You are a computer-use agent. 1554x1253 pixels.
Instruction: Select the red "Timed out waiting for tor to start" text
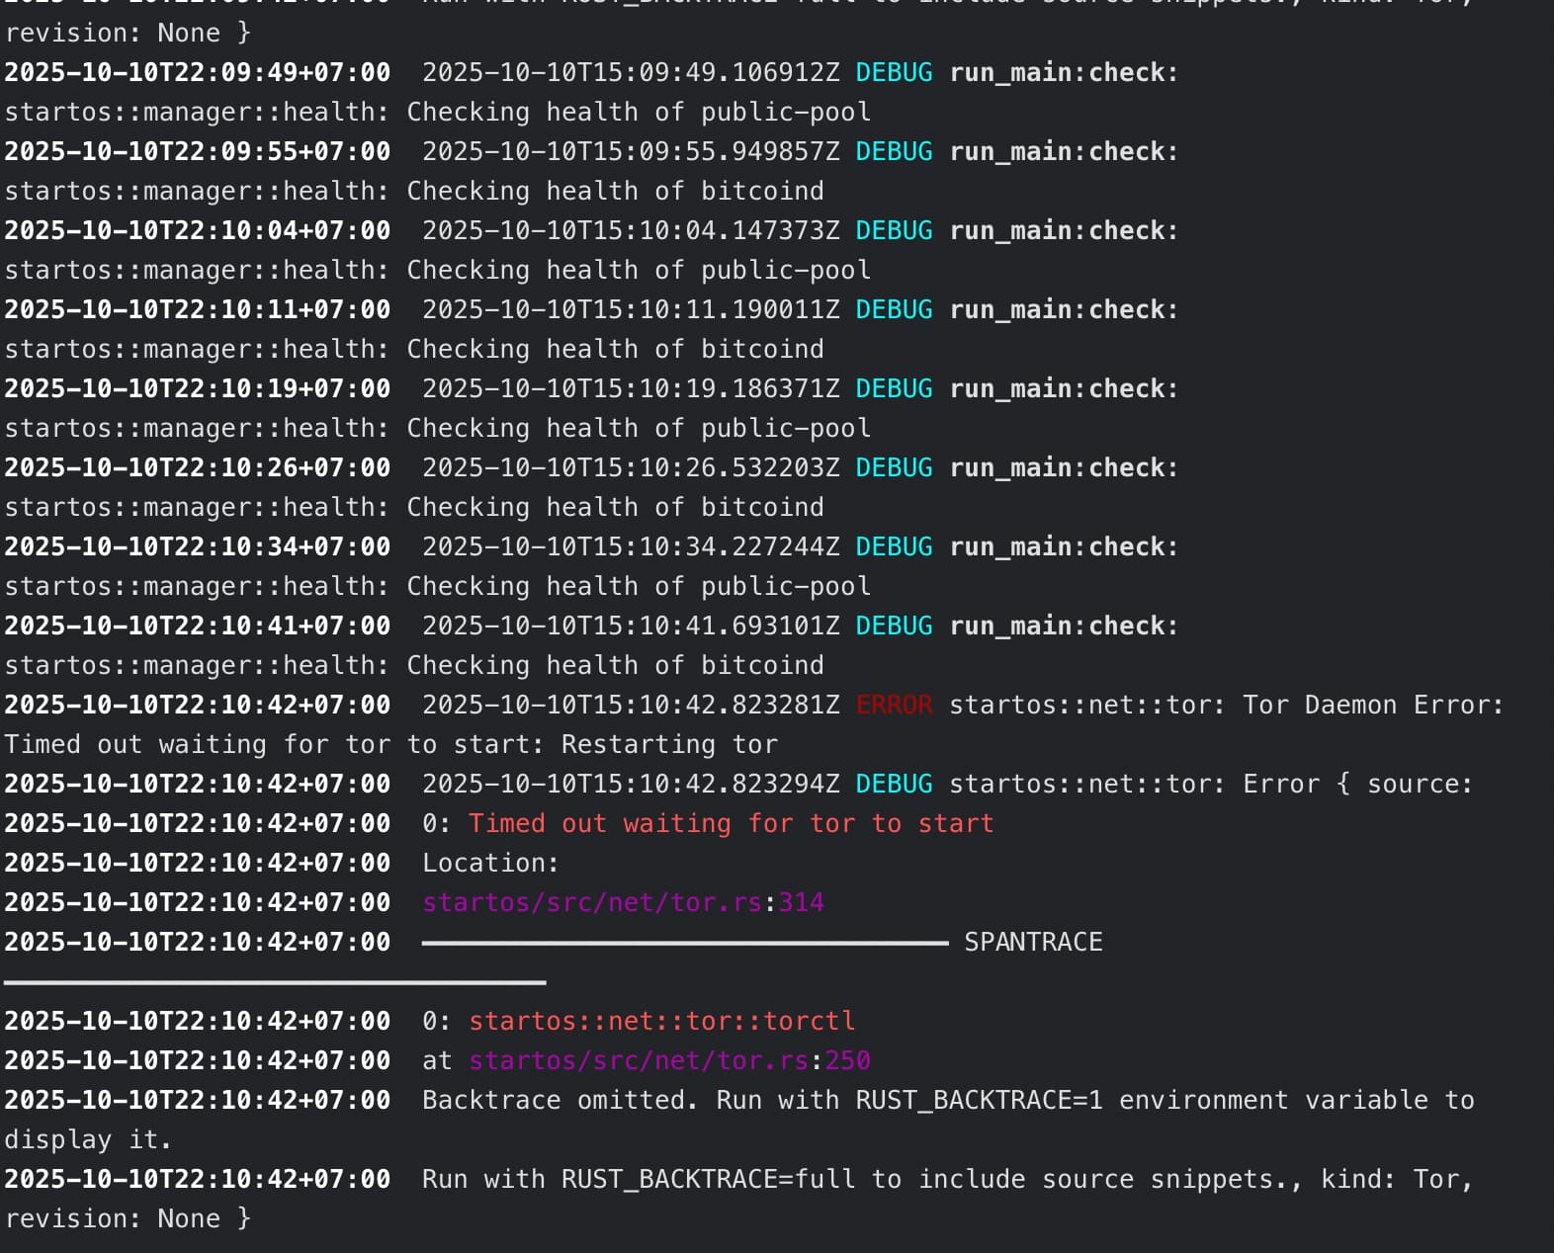731,823
